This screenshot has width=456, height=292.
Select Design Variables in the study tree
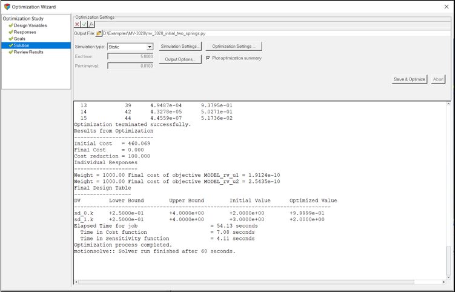[30, 25]
